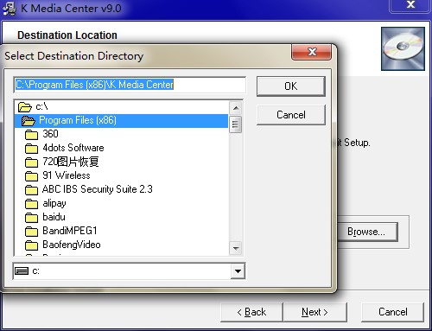Click the Next button in the setup wizard
Image resolution: width=432 pixels, height=331 pixels.
314,312
